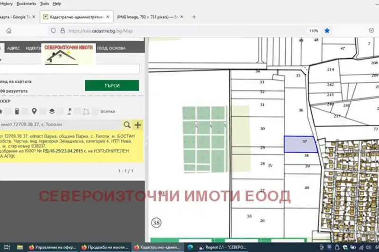Image resolution: width=379 pixels, height=252 pixels.
Task: Switch to Продажба на имоти taskbar window
Action: tap(105, 247)
